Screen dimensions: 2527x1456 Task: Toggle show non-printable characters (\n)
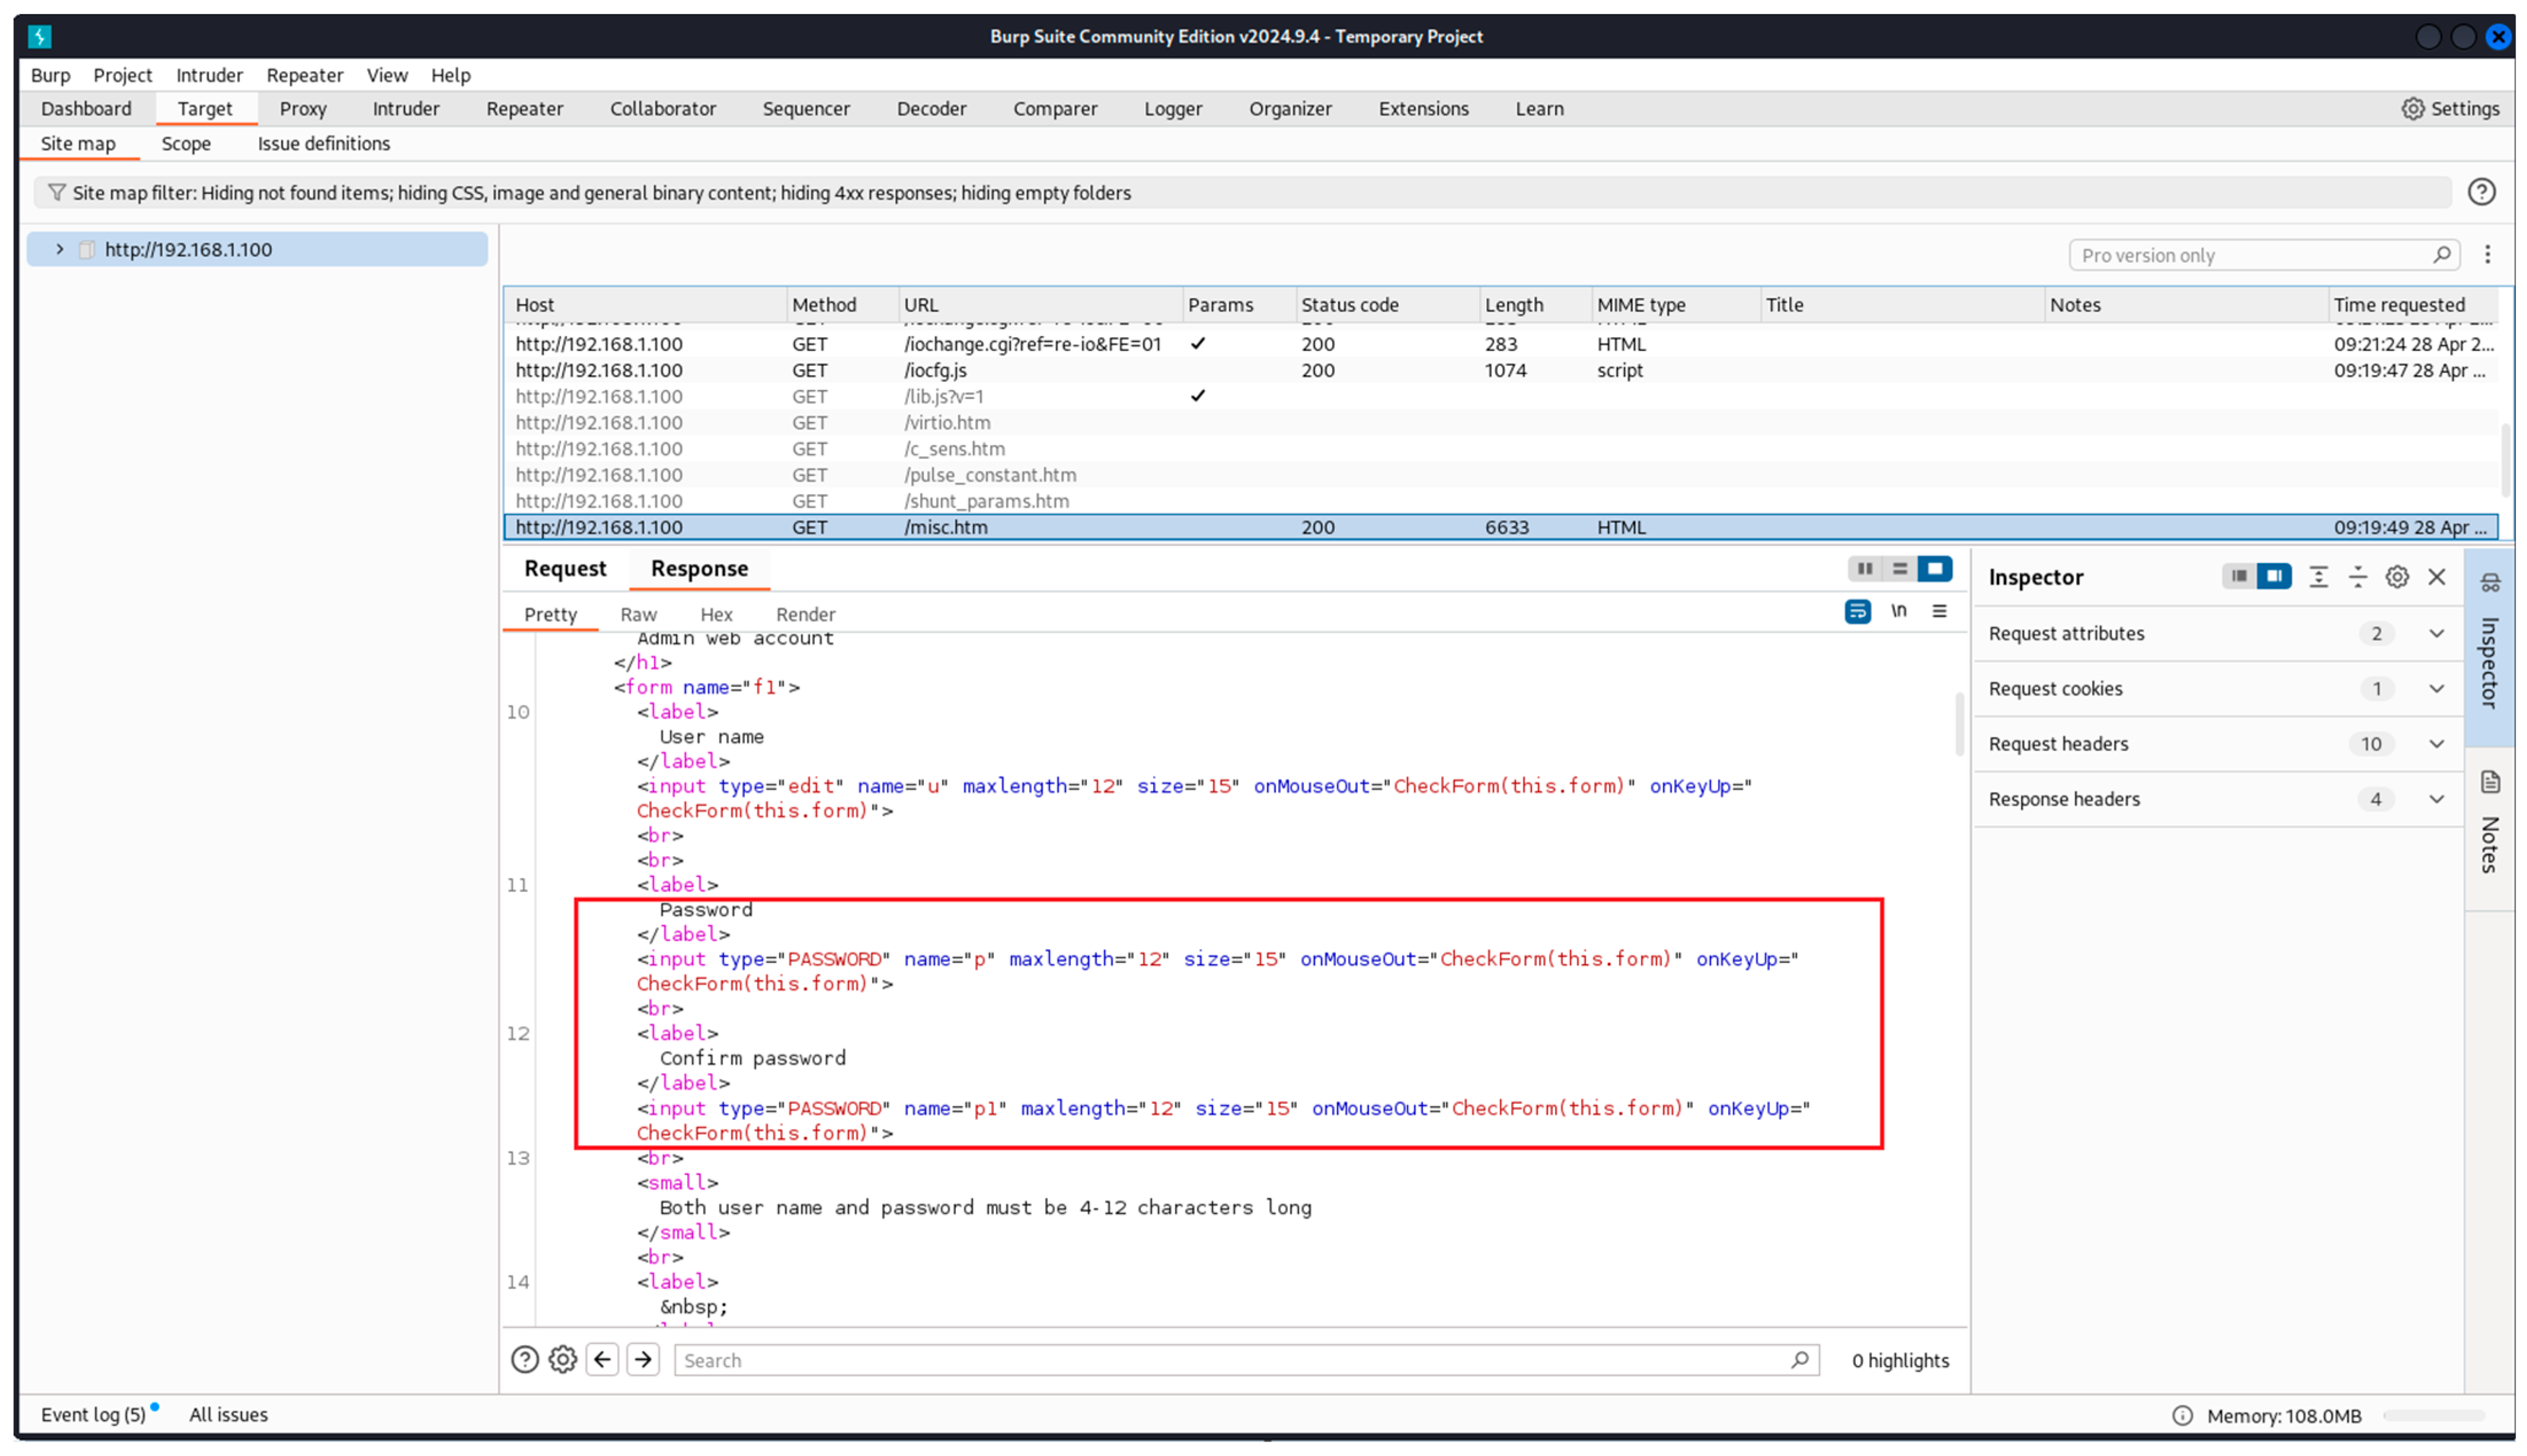[x=1898, y=611]
